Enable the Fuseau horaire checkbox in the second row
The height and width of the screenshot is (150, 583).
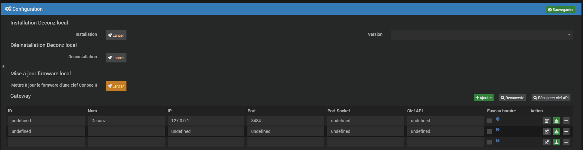coord(489,131)
